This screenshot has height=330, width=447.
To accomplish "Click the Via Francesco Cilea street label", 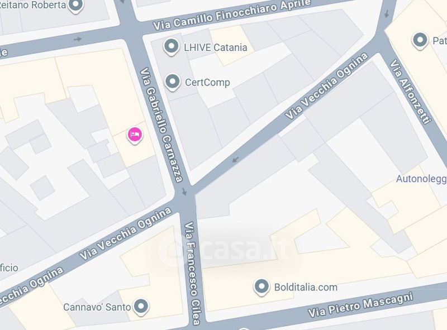I will point(192,273).
